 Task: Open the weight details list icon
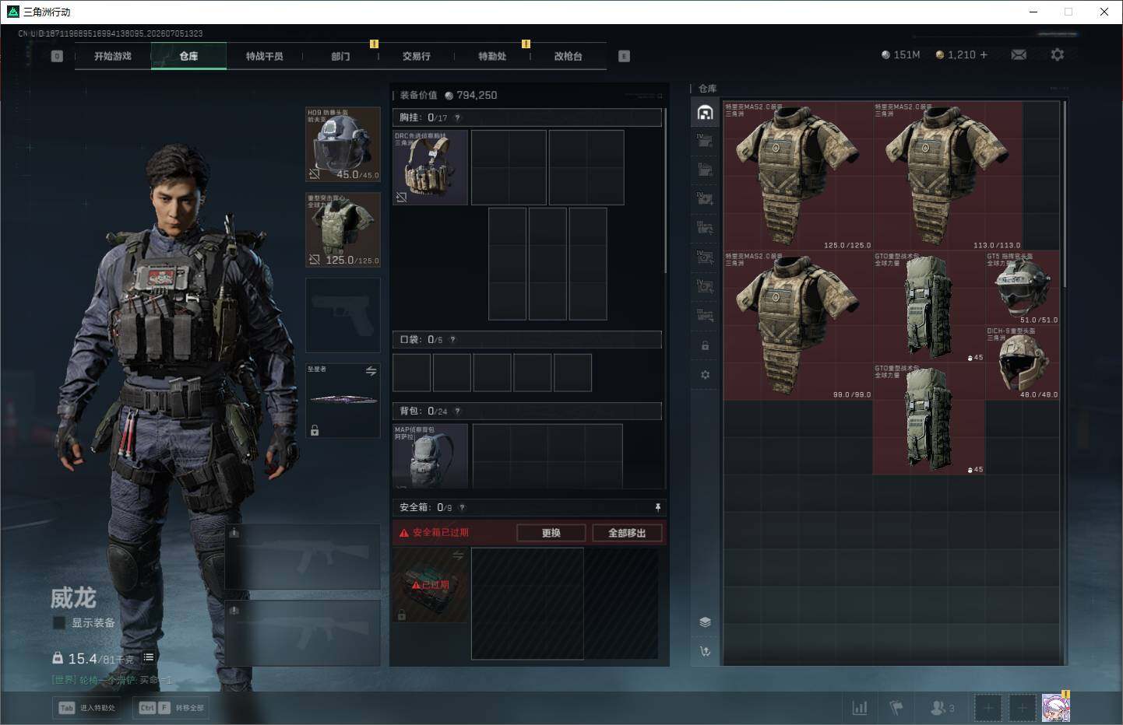click(x=148, y=657)
